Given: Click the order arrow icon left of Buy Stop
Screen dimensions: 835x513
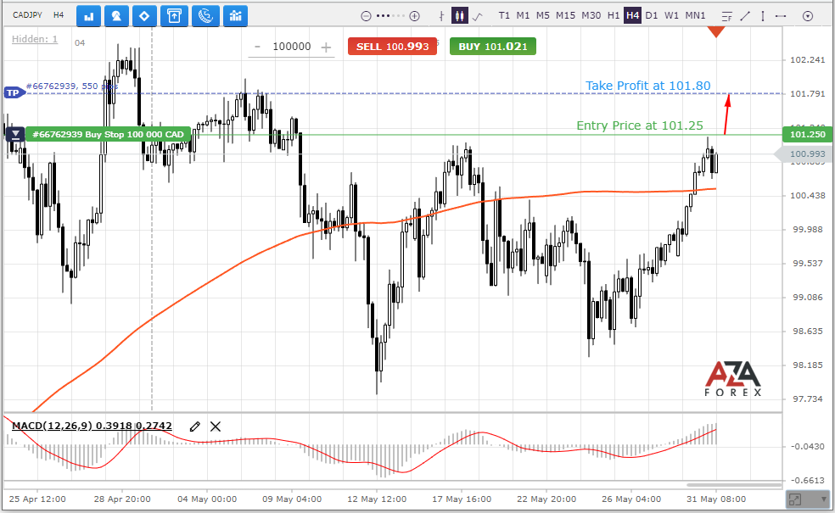Looking at the screenshot, I should pos(15,134).
